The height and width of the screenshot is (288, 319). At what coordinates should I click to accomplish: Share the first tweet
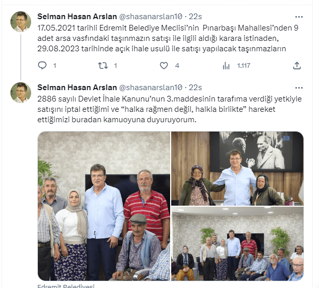(x=297, y=66)
